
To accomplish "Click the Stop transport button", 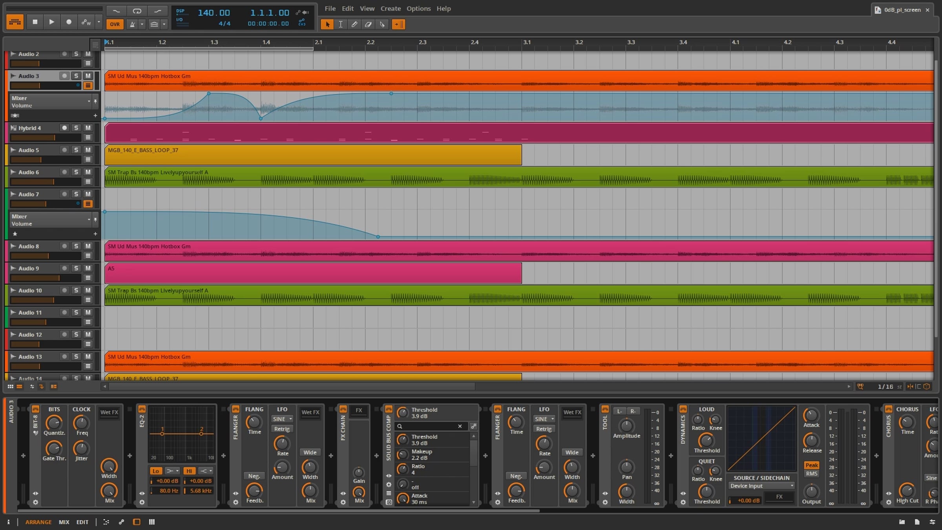I will (x=35, y=22).
